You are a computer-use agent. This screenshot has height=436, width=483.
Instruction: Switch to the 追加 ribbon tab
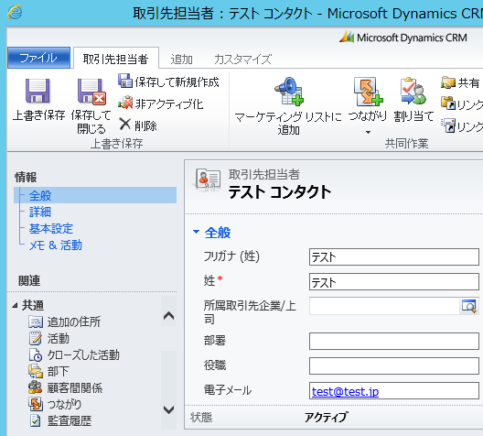pyautogui.click(x=182, y=59)
